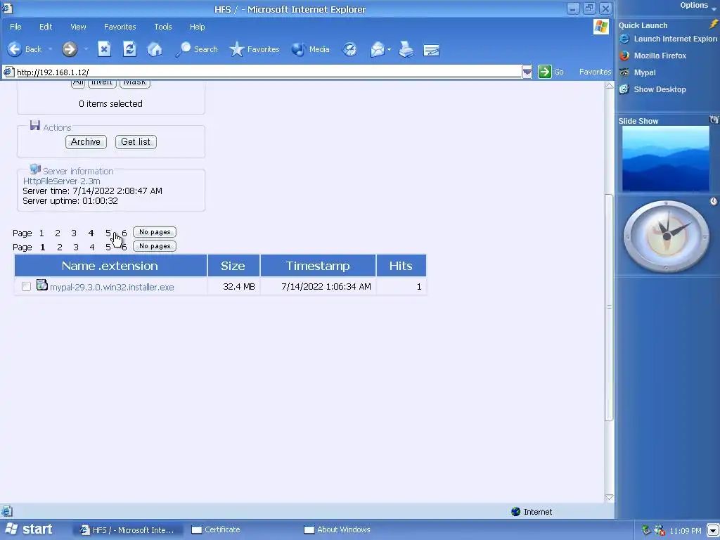This screenshot has width=720, height=540.
Task: Click the Archive button
Action: click(x=86, y=142)
